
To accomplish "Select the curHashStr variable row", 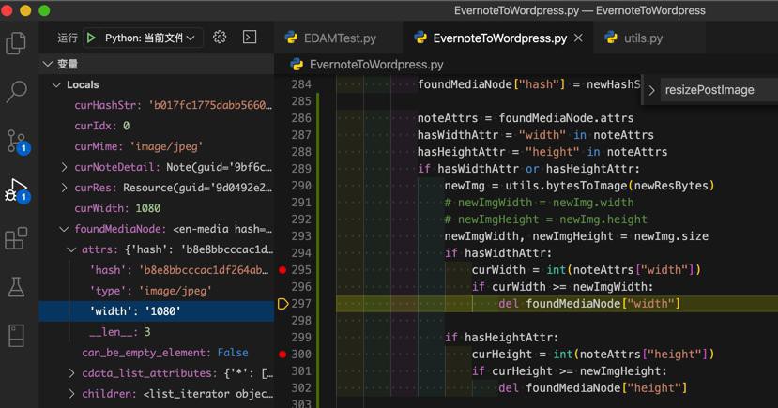I will (x=157, y=106).
